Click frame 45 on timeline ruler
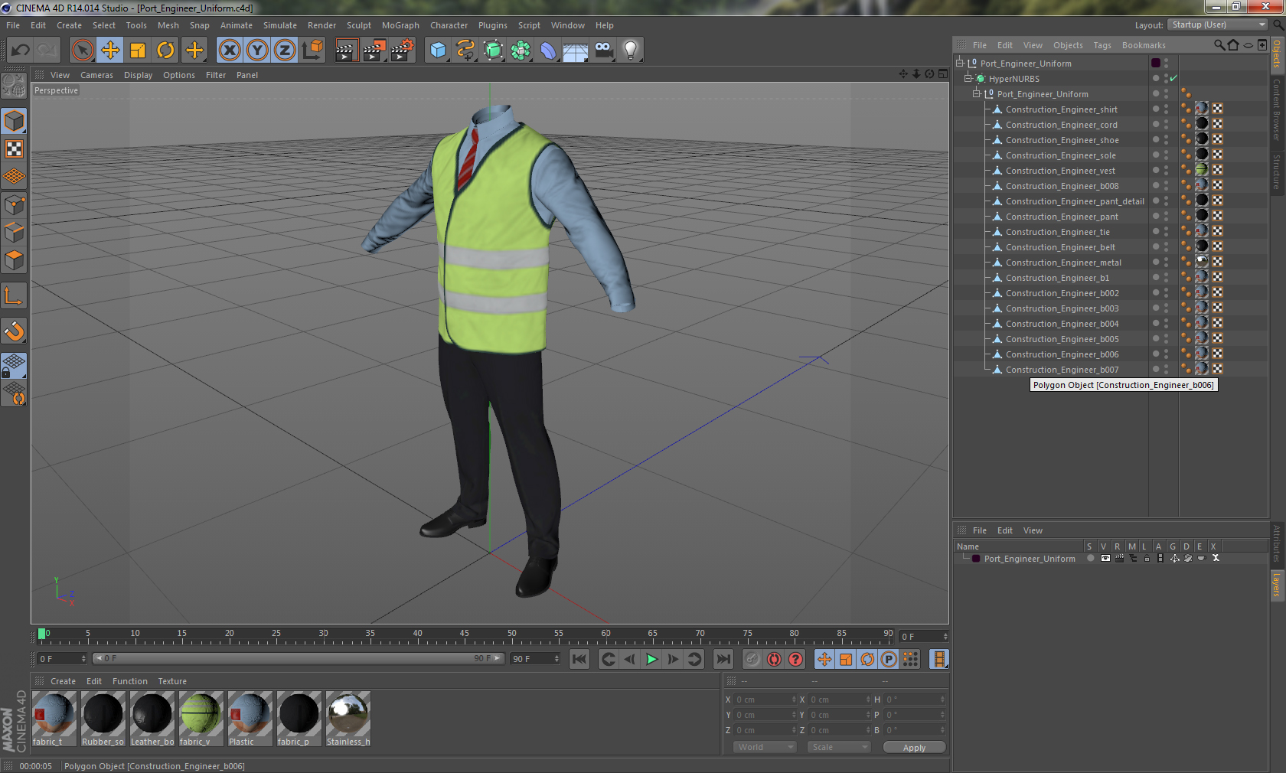Screen dimensions: 1286x773 tap(465, 634)
